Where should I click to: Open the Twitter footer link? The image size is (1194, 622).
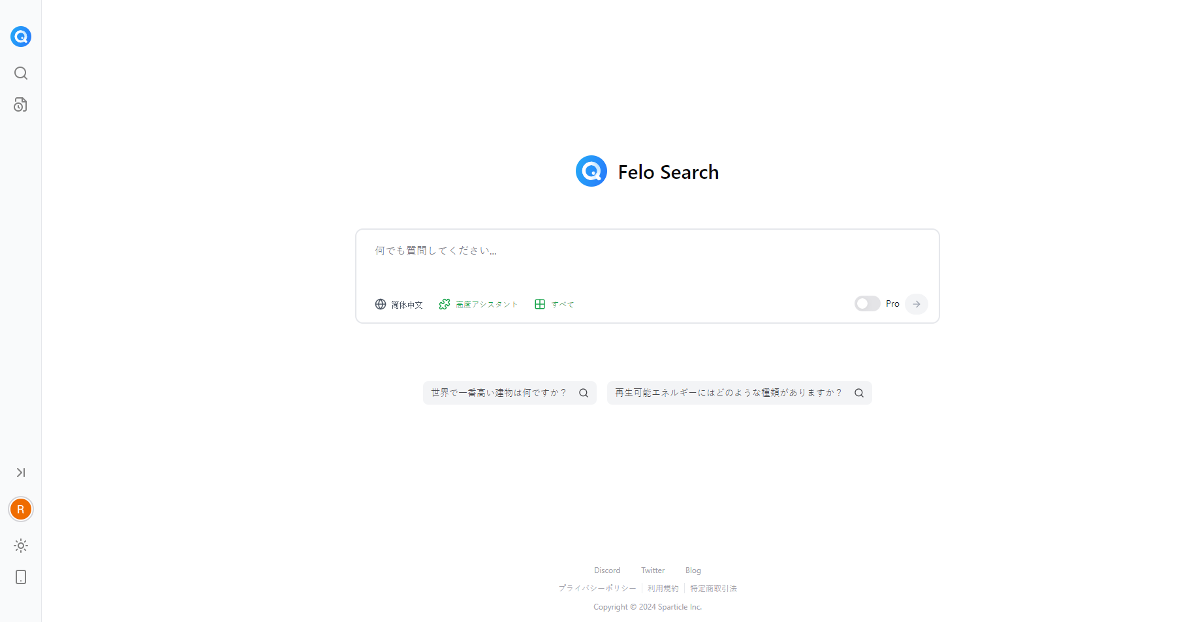coord(653,570)
